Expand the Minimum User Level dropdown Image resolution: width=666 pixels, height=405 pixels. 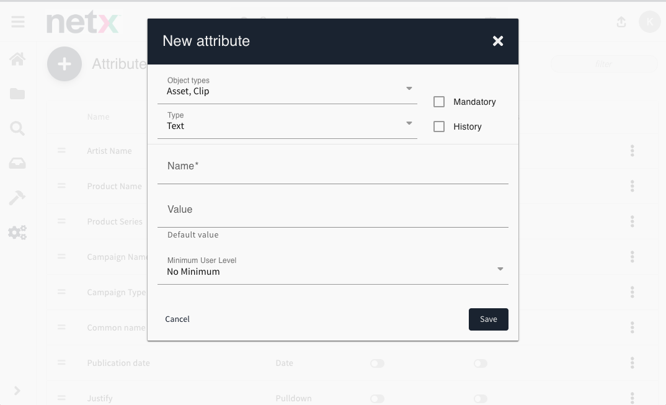333,269
